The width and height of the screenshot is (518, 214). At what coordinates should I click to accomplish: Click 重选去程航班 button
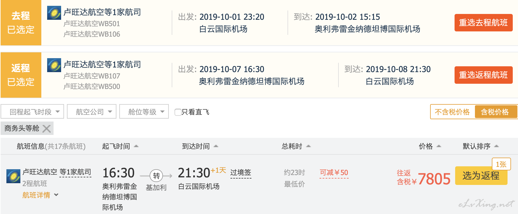click(x=483, y=23)
